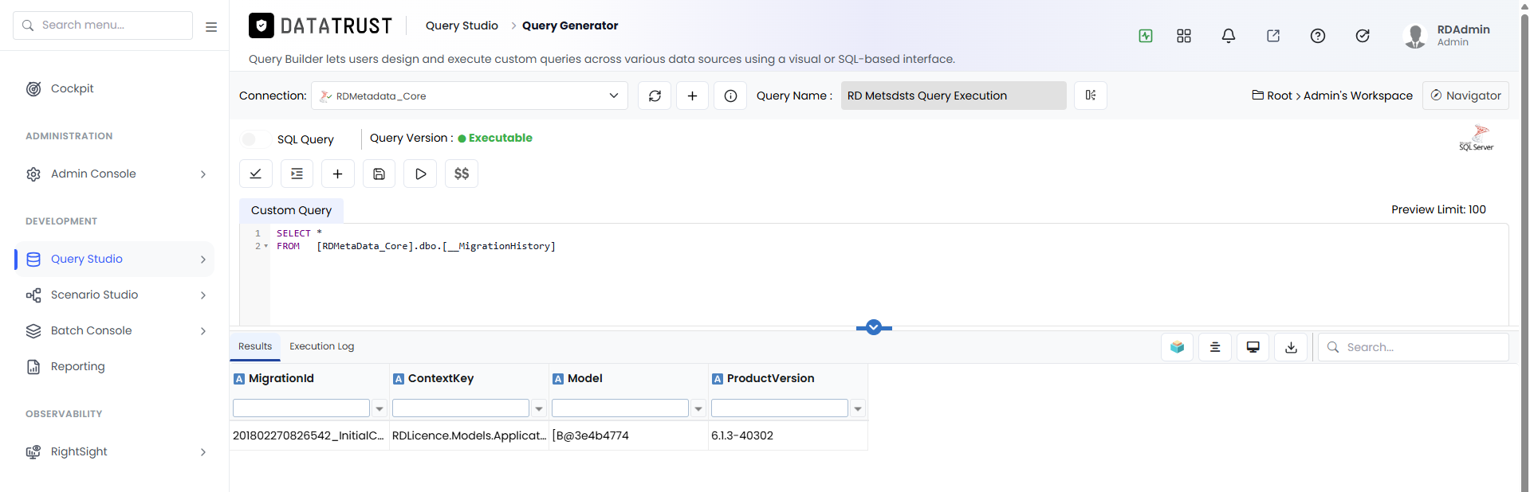The height and width of the screenshot is (492, 1530).
Task: Click the add query plus toolbar button
Action: tap(338, 174)
